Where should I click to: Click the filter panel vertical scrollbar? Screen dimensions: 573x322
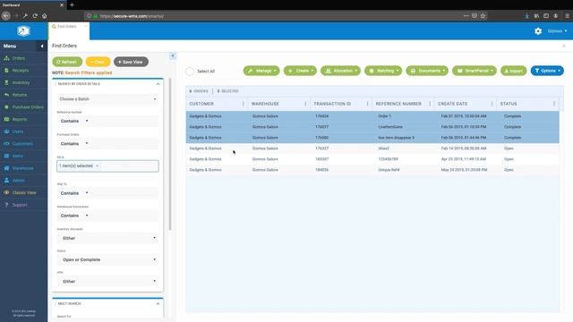(x=170, y=153)
